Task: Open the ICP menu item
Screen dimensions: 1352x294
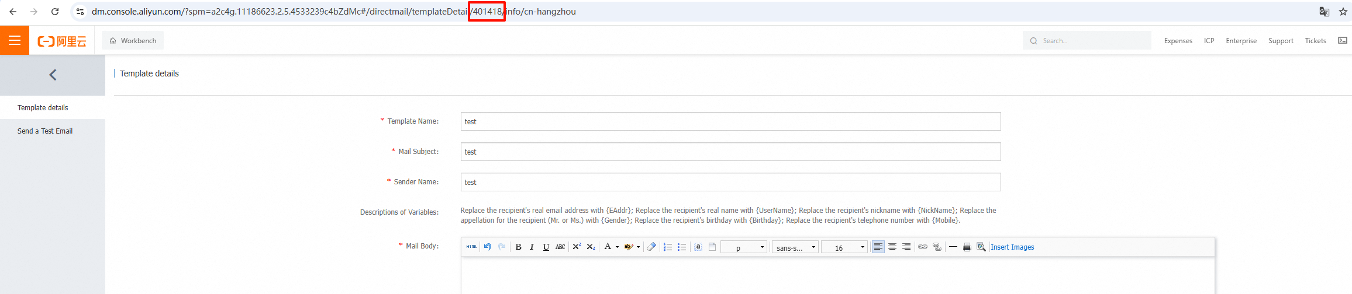Action: click(x=1209, y=41)
